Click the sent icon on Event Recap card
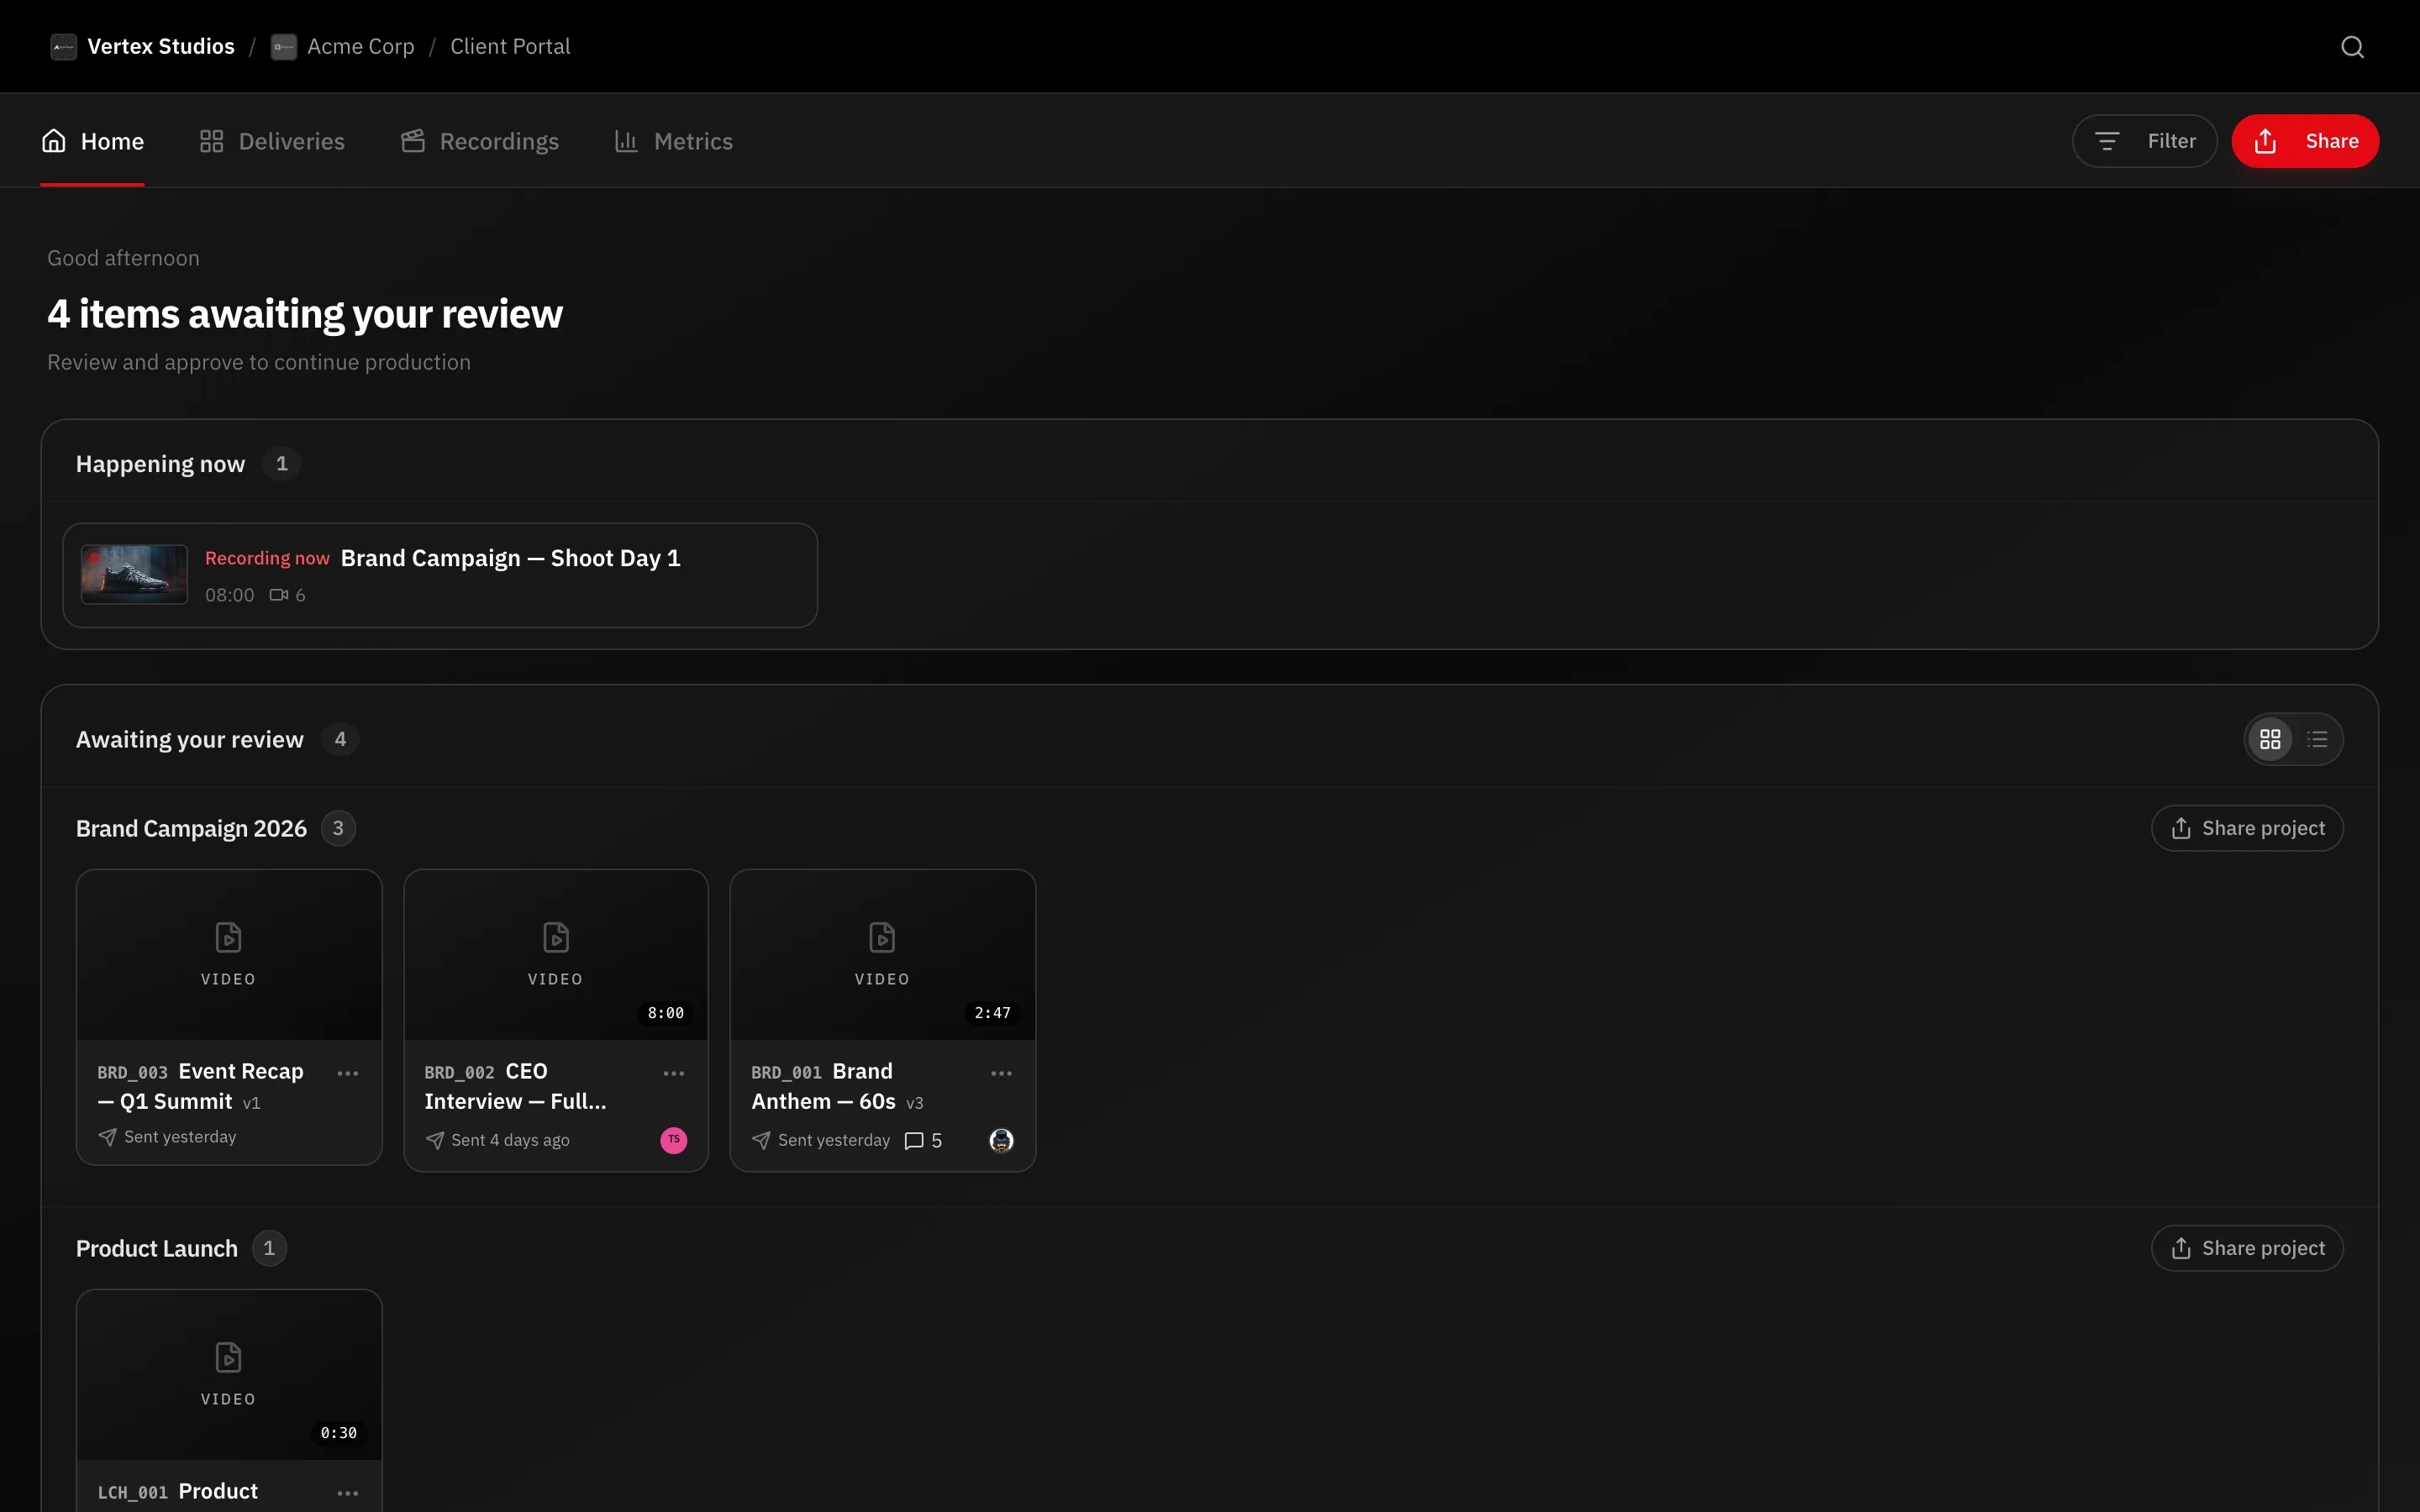The height and width of the screenshot is (1512, 2420). pyautogui.click(x=107, y=1137)
